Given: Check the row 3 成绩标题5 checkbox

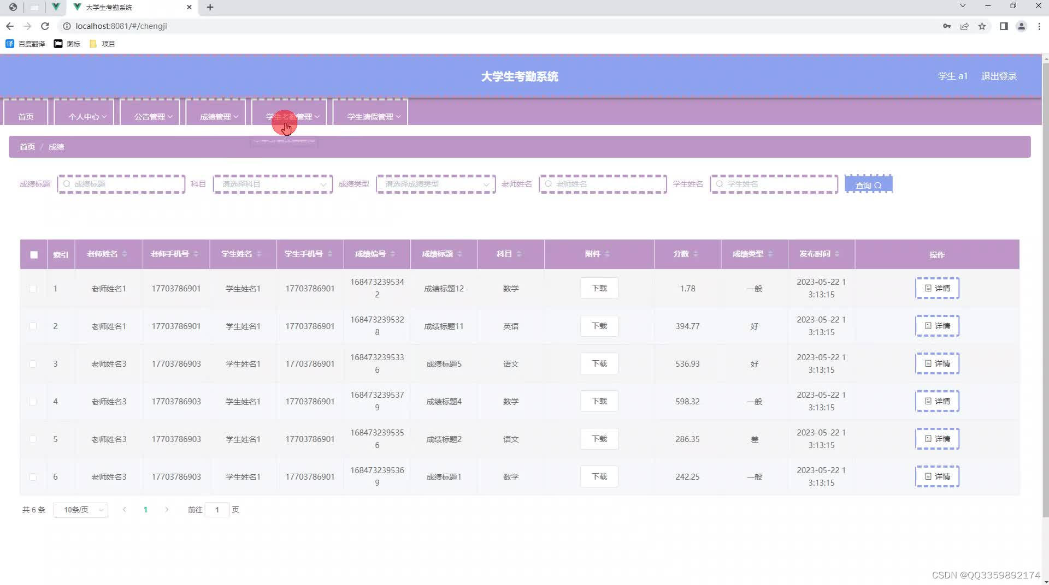Looking at the screenshot, I should tap(33, 364).
